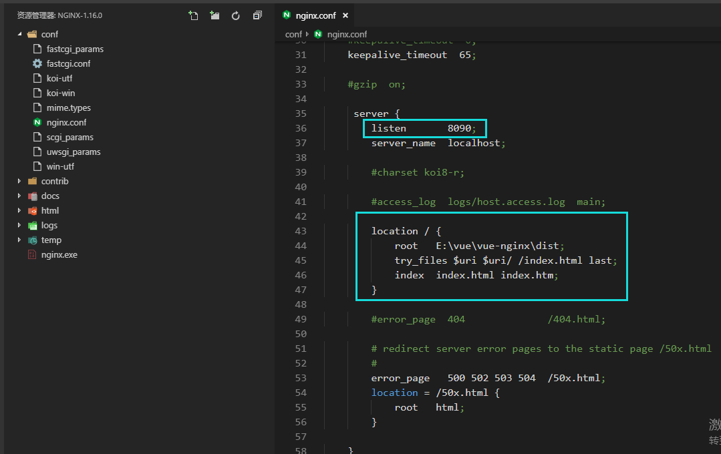This screenshot has width=721, height=454.
Task: Open the fastcgi_params file
Action: pyautogui.click(x=75, y=49)
